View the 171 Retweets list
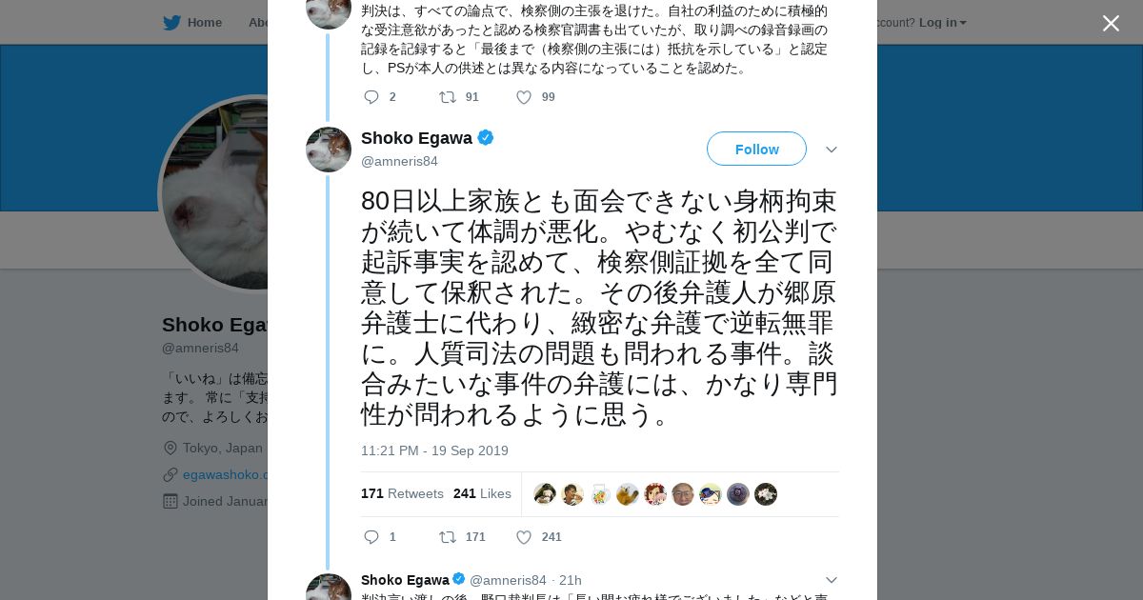Viewport: 1143px width, 600px height. coord(402,493)
